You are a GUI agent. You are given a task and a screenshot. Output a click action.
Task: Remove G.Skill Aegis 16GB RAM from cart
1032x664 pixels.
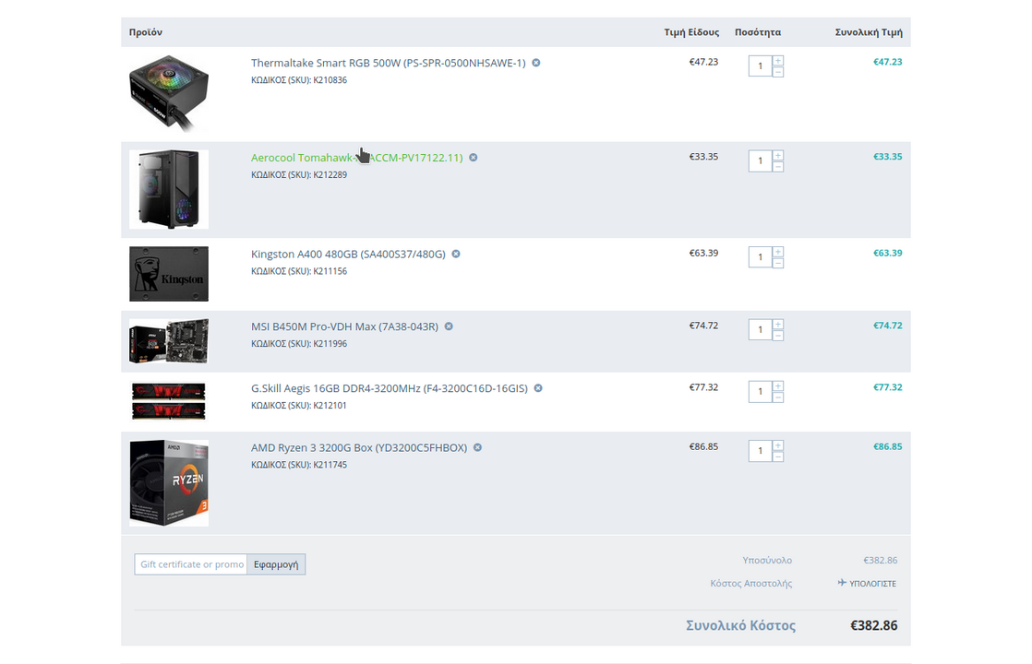pyautogui.click(x=538, y=388)
